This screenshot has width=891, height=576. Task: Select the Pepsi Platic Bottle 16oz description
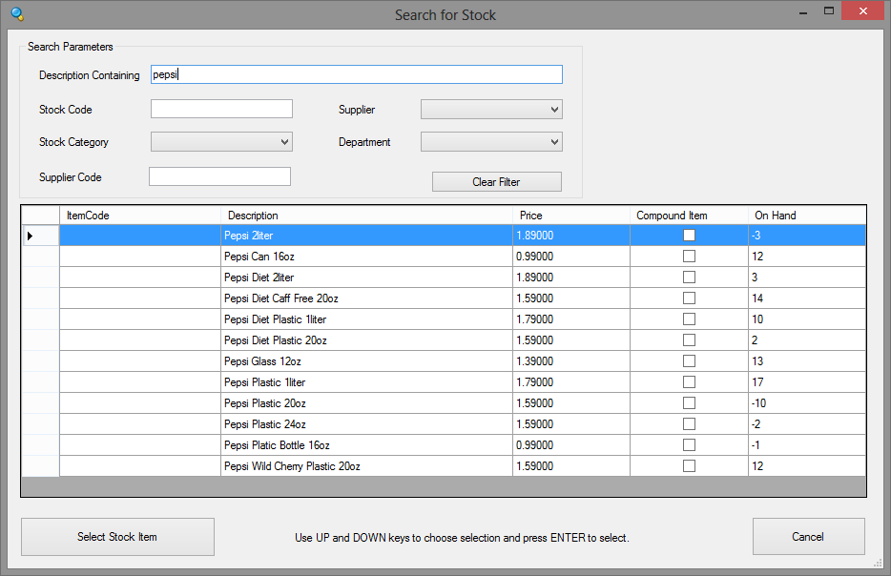pyautogui.click(x=366, y=445)
